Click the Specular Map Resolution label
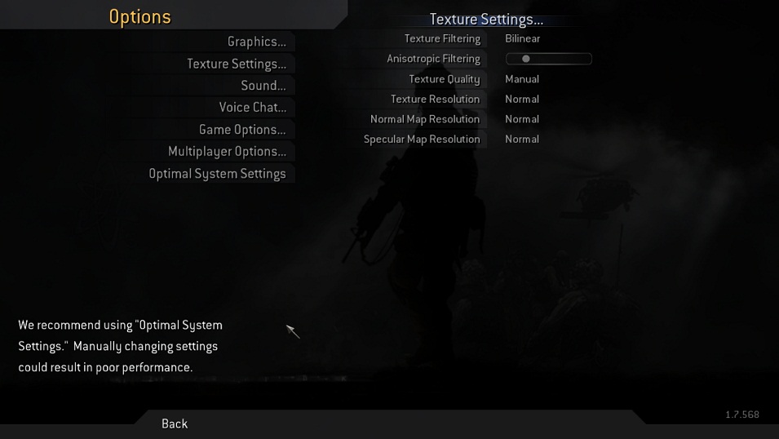The height and width of the screenshot is (439, 779). tap(422, 140)
